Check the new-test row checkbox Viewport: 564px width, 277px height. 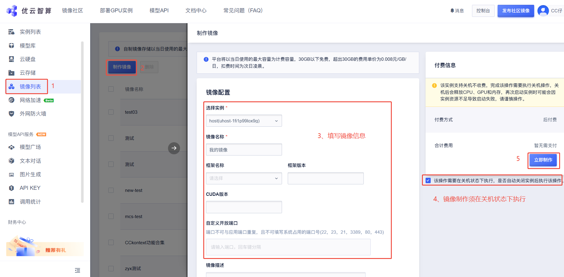tap(111, 190)
